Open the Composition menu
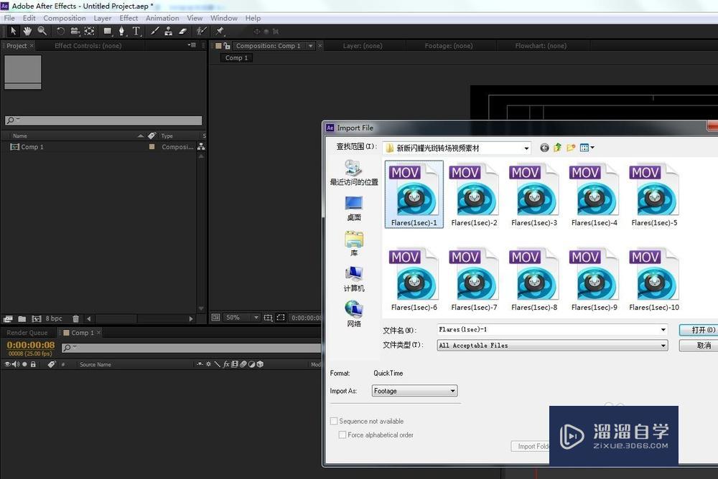The image size is (718, 479). click(65, 18)
